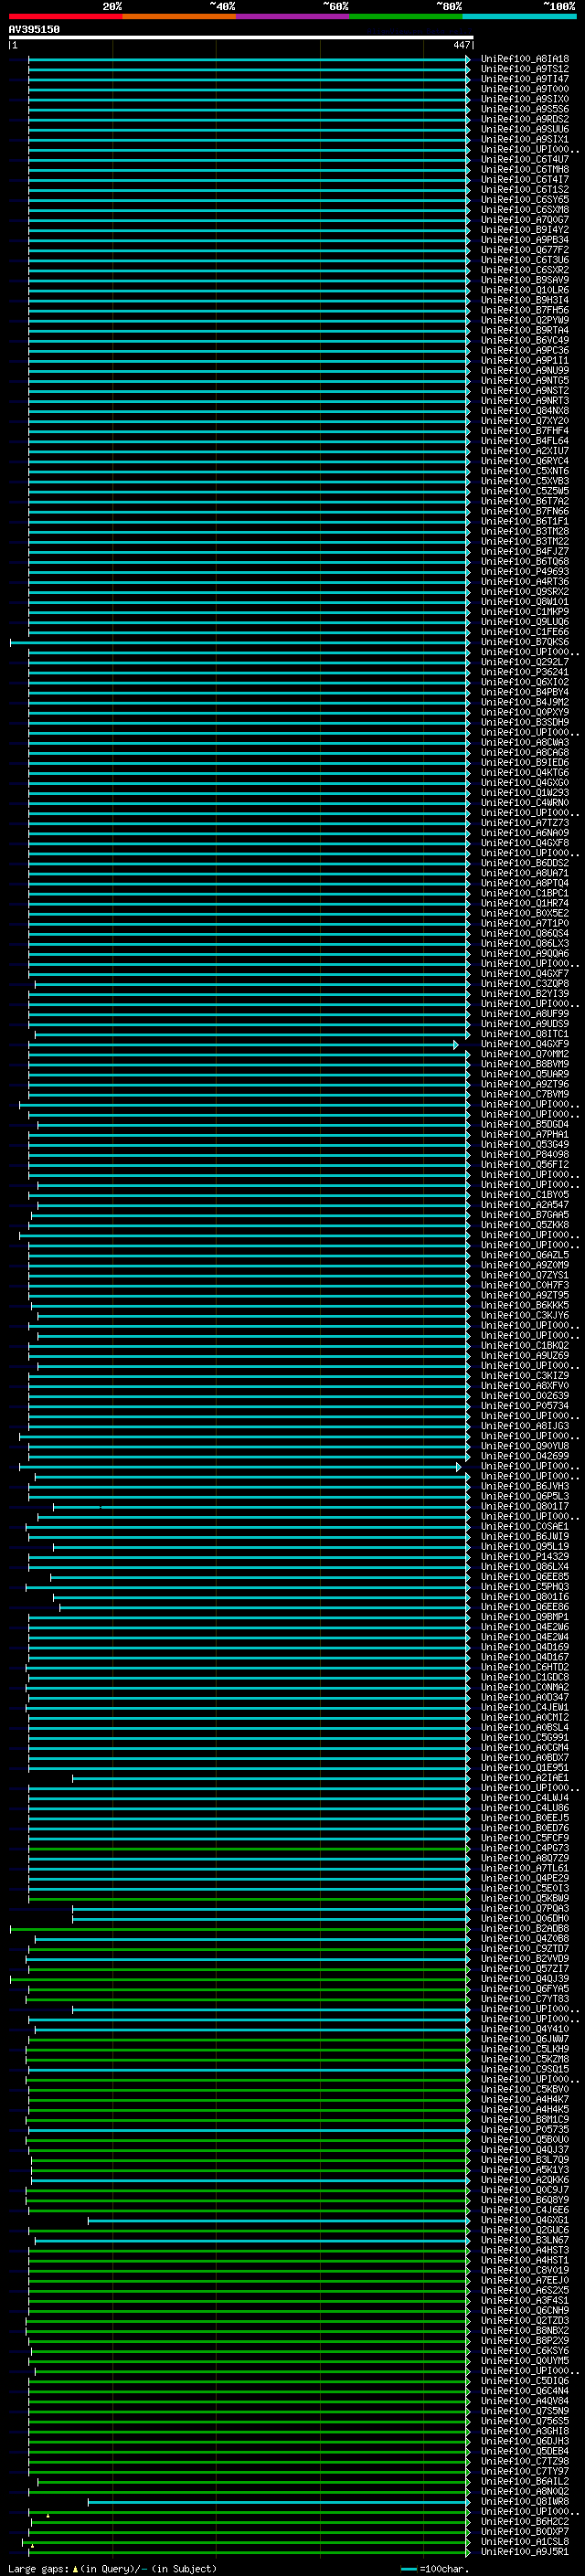Open hit UniRef100_Q7PQA3
585x2576 pixels.
coord(524,1909)
